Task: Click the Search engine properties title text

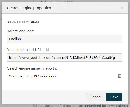Action: [x=29, y=8]
